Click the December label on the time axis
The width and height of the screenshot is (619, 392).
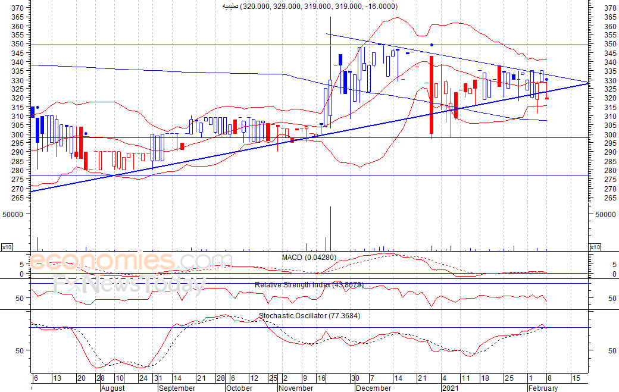pyautogui.click(x=373, y=388)
